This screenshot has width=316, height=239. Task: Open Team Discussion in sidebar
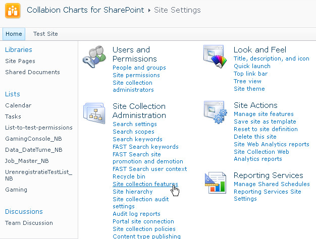pyautogui.click(x=29, y=223)
